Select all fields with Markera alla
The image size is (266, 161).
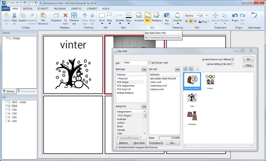pyautogui.click(x=74, y=18)
